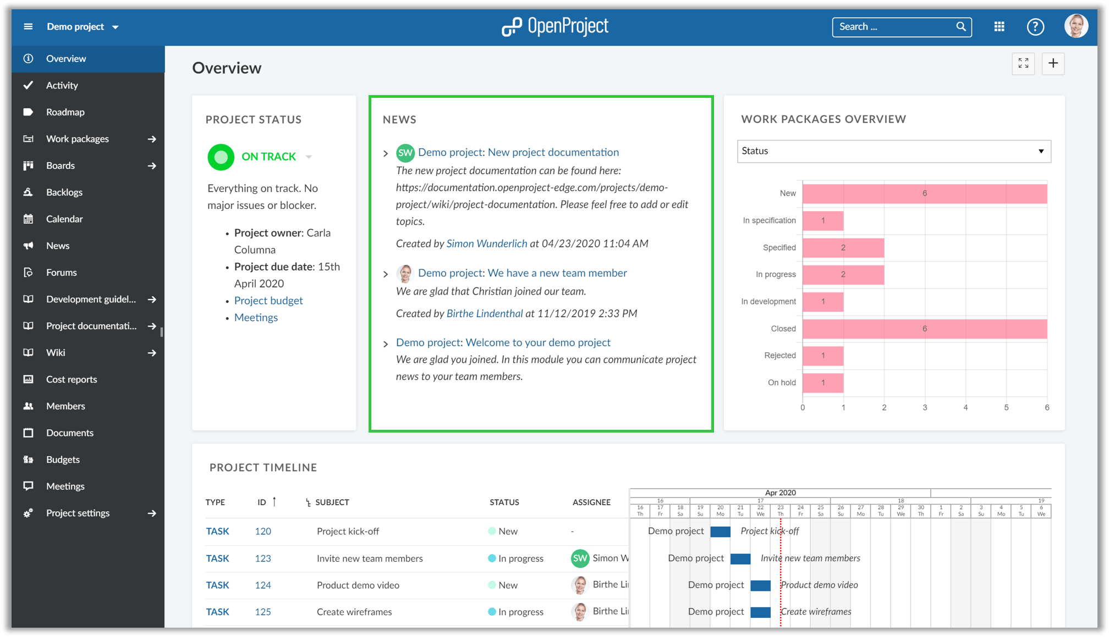Open demo project new documentation link
1109x637 pixels.
pos(518,152)
